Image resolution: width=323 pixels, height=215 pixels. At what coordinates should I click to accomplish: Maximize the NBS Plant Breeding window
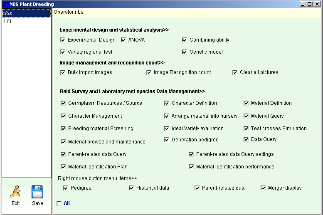click(x=310, y=4)
